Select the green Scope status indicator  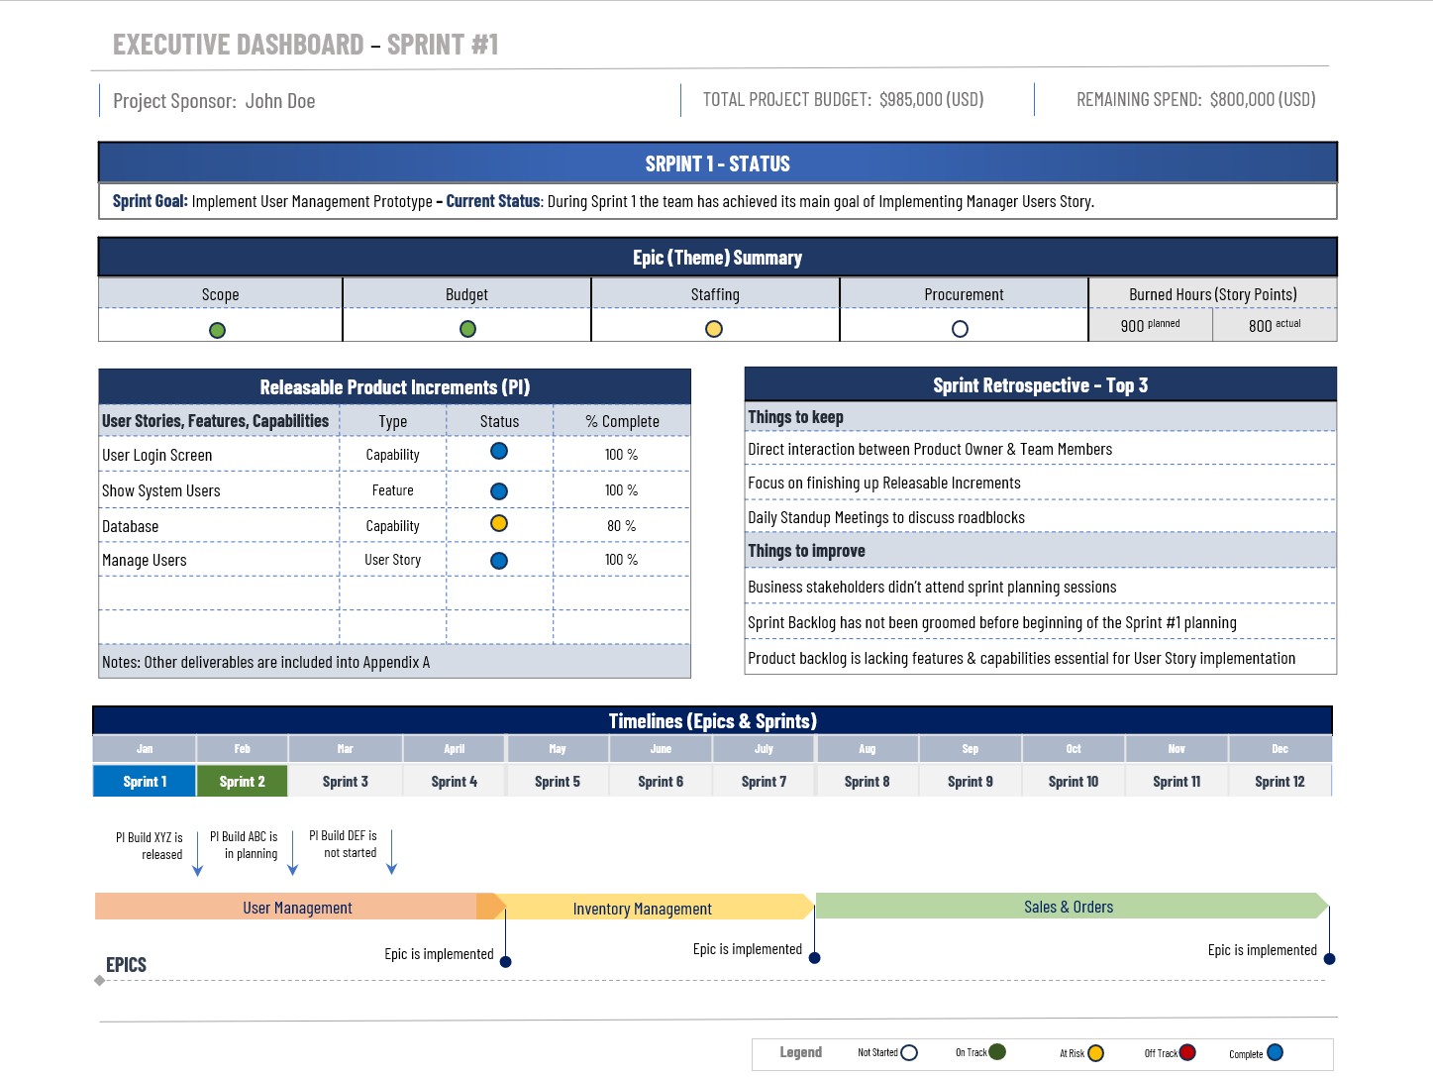click(218, 330)
